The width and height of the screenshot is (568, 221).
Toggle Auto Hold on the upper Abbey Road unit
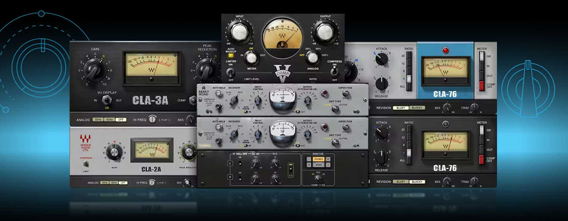[x=219, y=94]
